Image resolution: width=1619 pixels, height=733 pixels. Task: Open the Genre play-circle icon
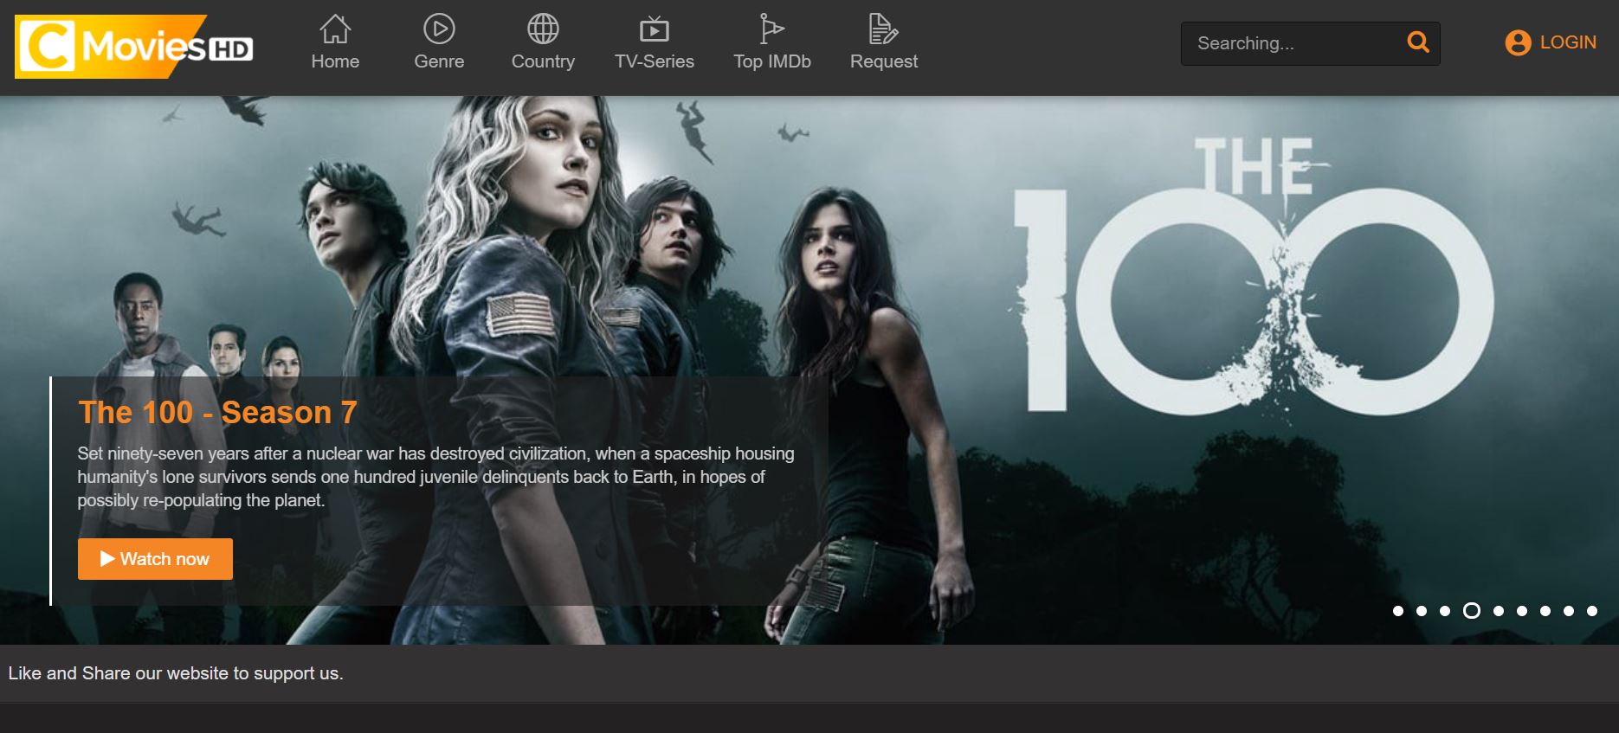point(439,29)
